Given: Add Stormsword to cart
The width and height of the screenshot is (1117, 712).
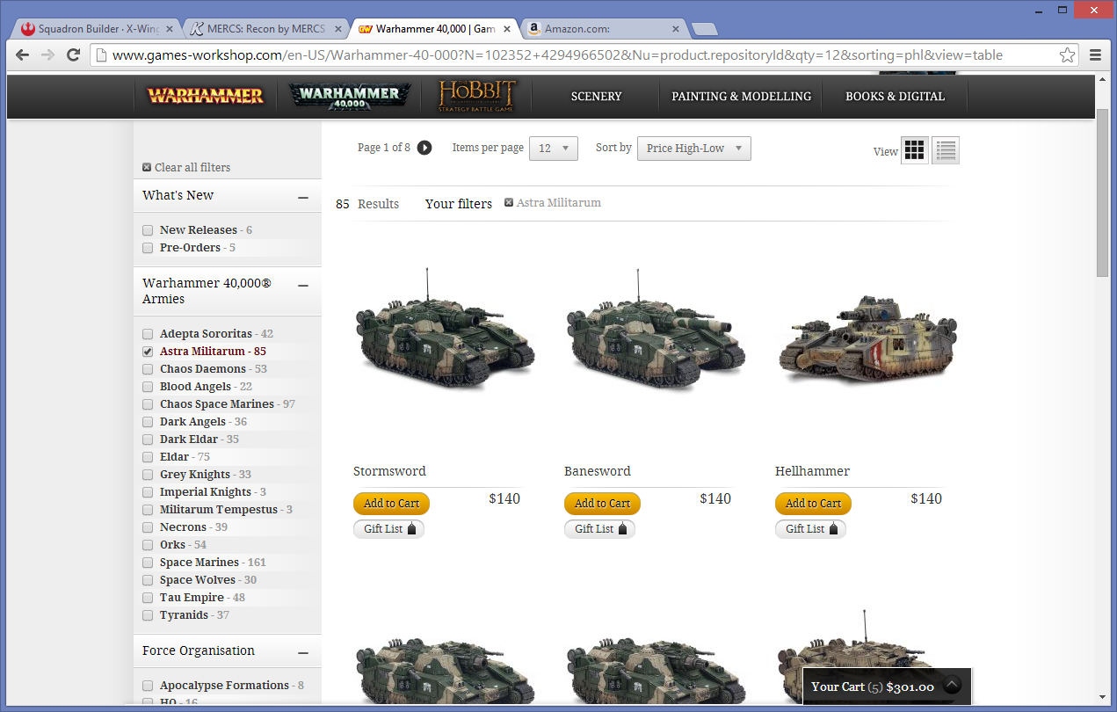Looking at the screenshot, I should pyautogui.click(x=391, y=504).
